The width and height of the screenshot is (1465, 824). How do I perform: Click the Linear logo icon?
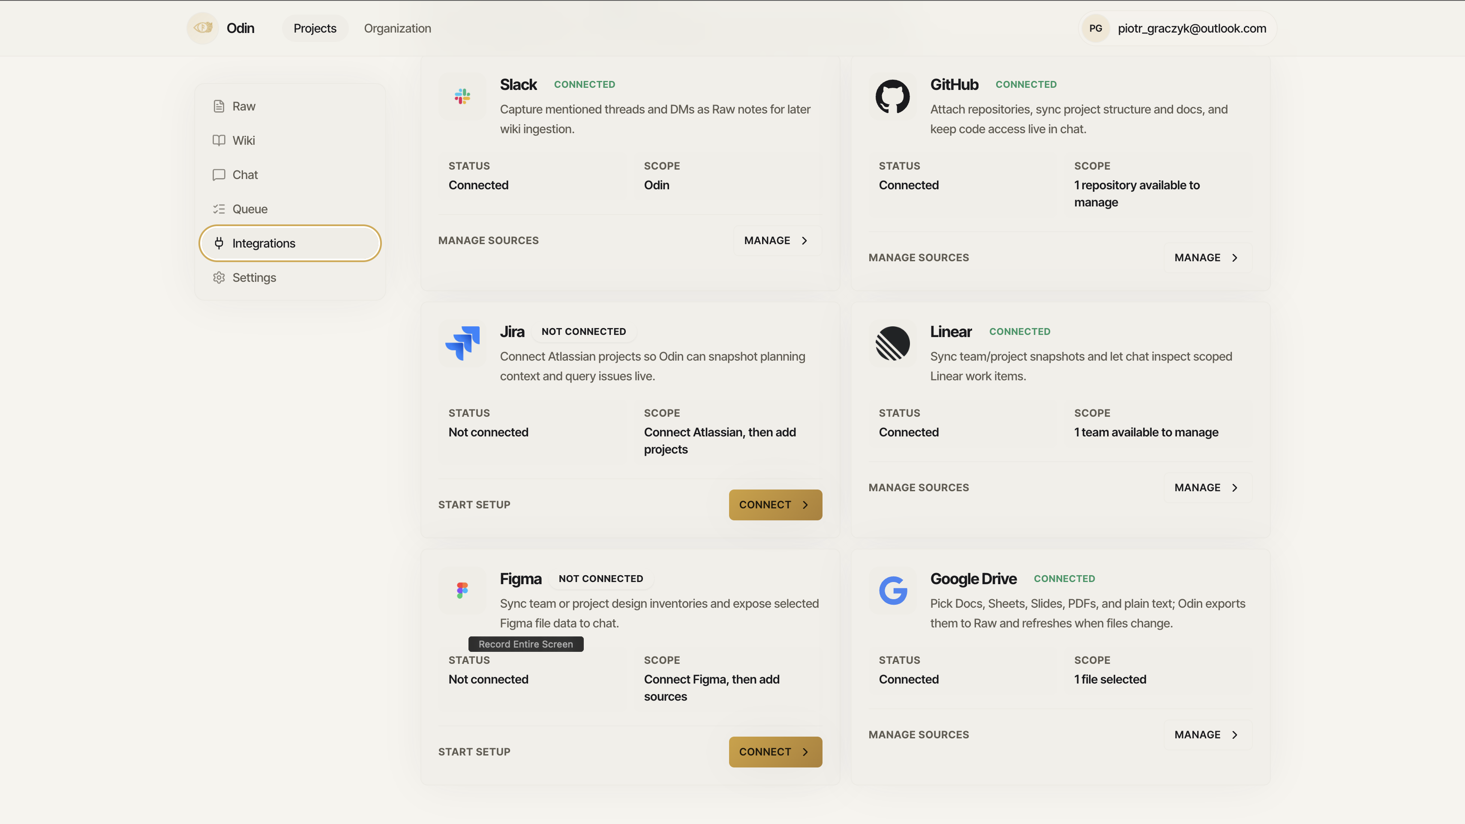[x=892, y=343]
